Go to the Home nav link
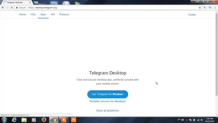The width and height of the screenshot is (218, 123). [22, 14]
